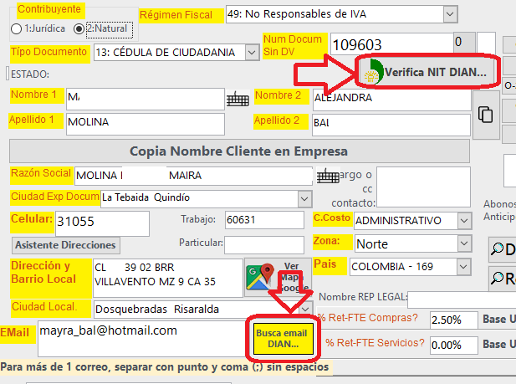
Task: Select the 1:Jurídica radio option
Action: click(x=17, y=28)
